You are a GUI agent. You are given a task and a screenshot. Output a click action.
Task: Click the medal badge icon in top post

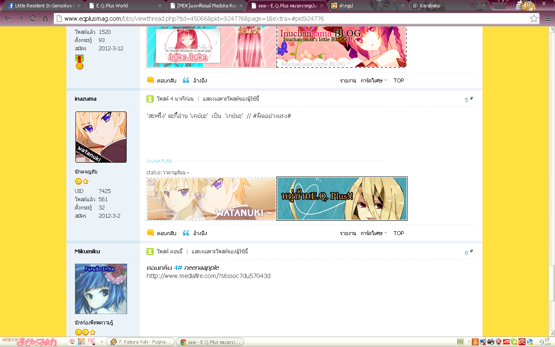(79, 62)
